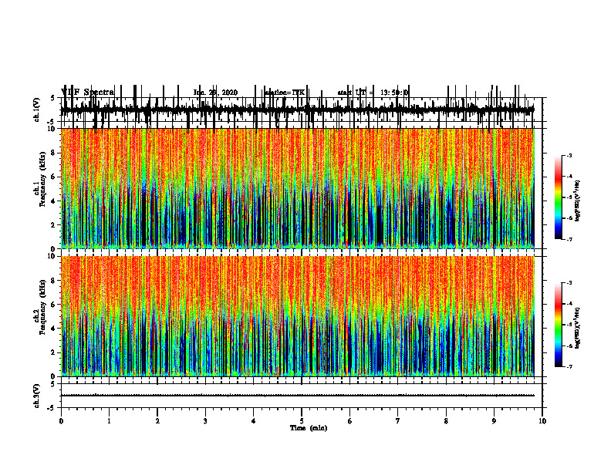Click time axis tick label 7

[x=398, y=421]
